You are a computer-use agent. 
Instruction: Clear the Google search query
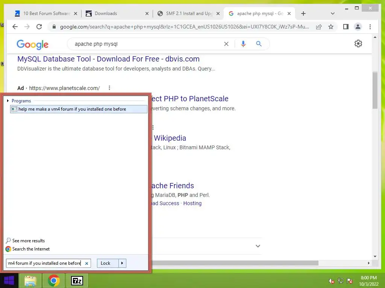pos(226,44)
